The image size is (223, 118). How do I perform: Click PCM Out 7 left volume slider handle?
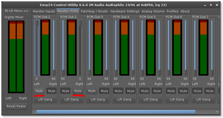[x=195, y=73]
